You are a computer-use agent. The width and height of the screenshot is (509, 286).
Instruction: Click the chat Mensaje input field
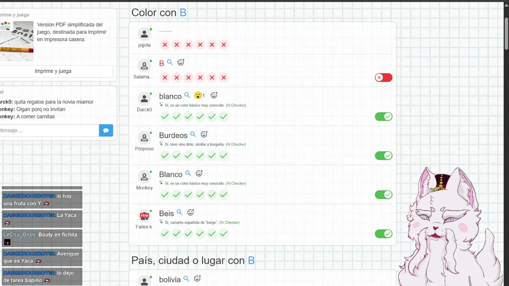tap(49, 130)
